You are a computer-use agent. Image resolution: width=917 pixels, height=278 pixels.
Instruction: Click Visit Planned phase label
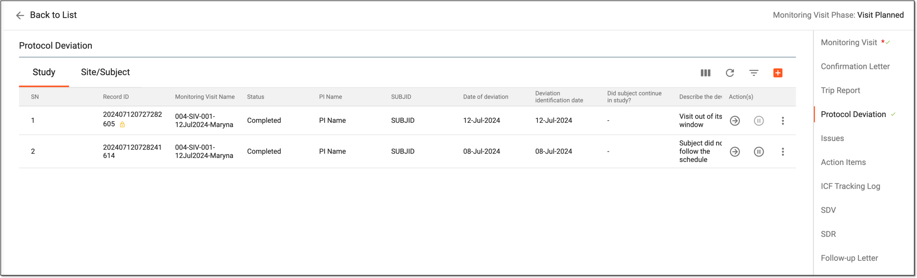(x=880, y=15)
